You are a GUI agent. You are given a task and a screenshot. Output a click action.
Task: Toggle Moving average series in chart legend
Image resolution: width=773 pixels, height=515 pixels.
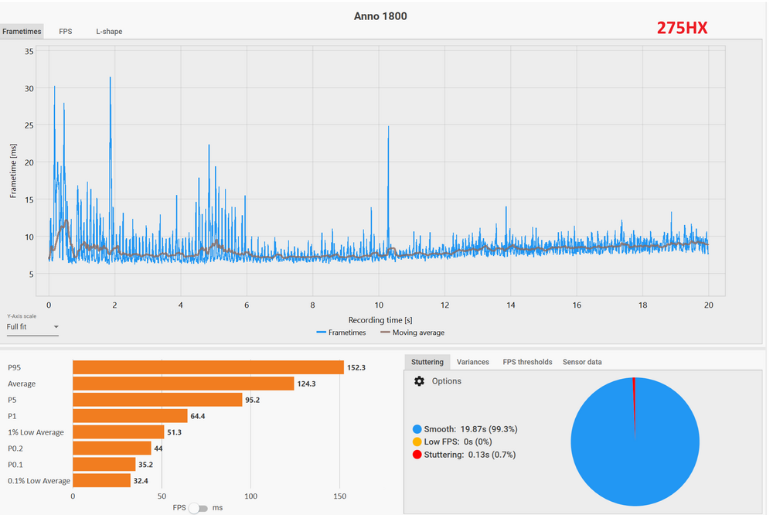[x=412, y=333]
